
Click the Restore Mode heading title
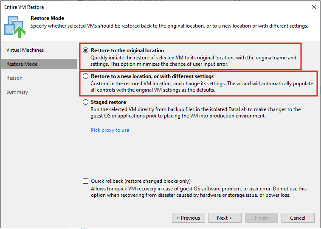pos(47,18)
